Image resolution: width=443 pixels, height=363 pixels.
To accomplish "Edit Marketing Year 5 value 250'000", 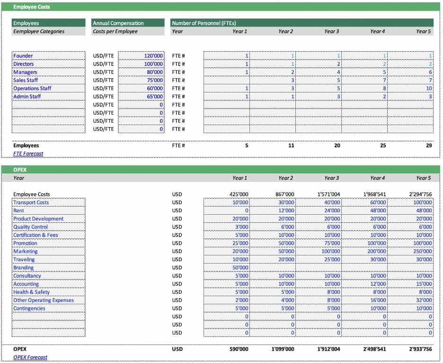I will (410, 251).
